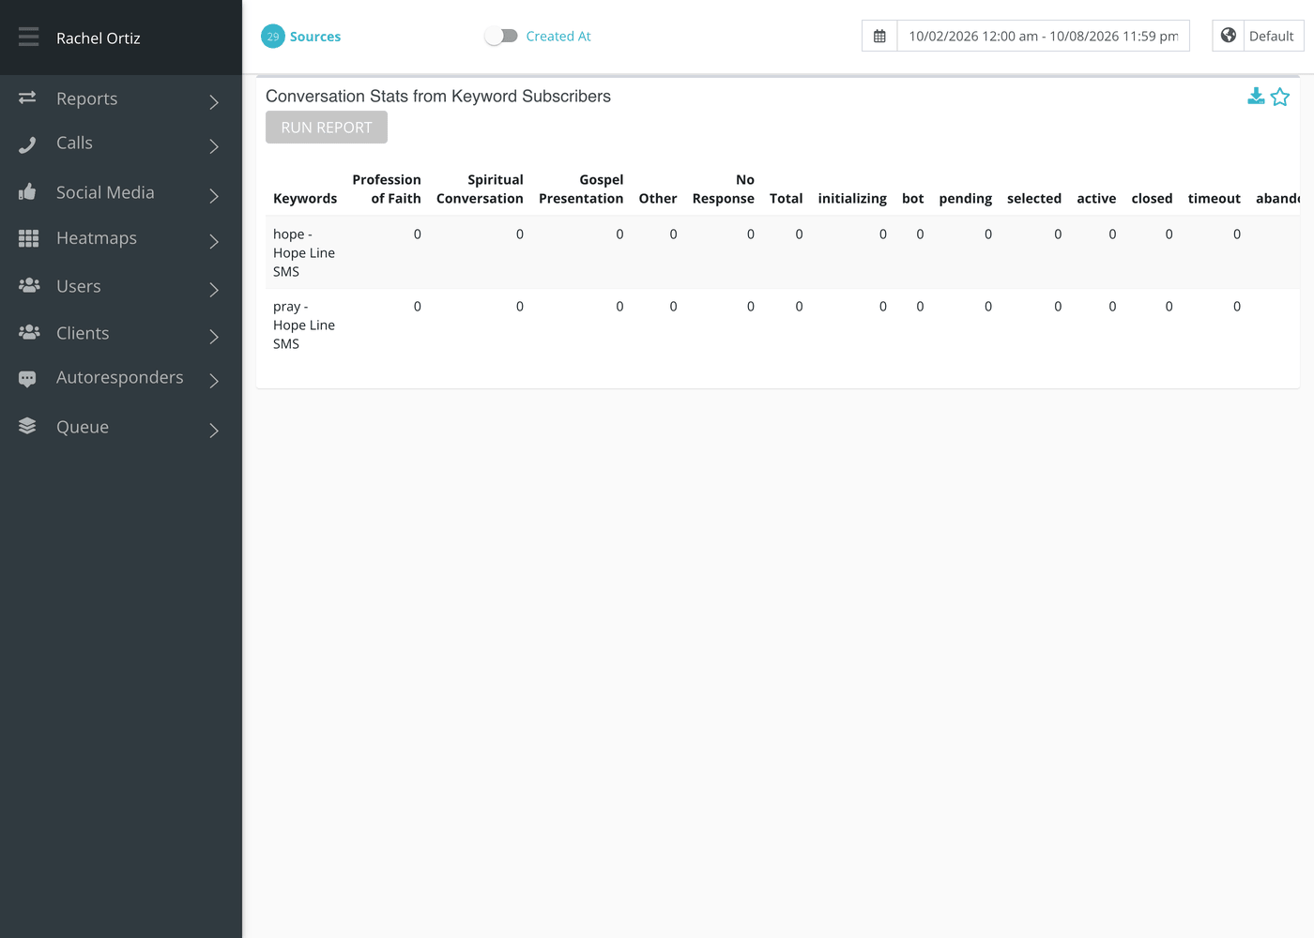Expand the Clients submenu chevron
Screen dimensions: 1314x938
click(214, 336)
